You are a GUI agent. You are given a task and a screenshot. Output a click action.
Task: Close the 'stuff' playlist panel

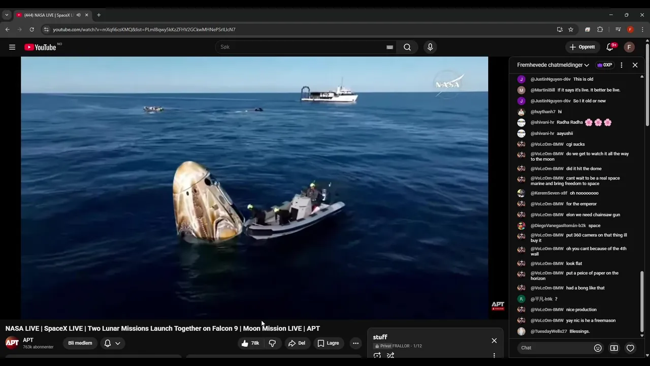494,341
